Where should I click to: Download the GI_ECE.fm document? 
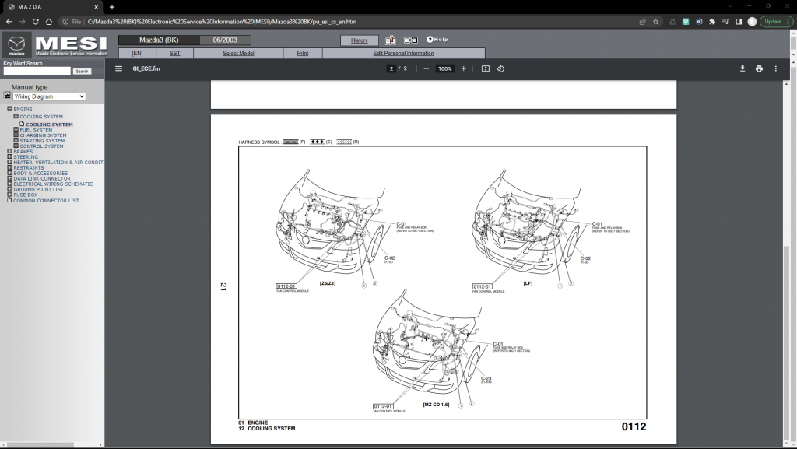click(742, 68)
